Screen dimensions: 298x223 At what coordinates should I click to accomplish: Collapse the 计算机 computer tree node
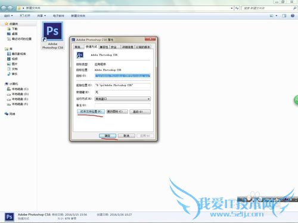click(11, 84)
